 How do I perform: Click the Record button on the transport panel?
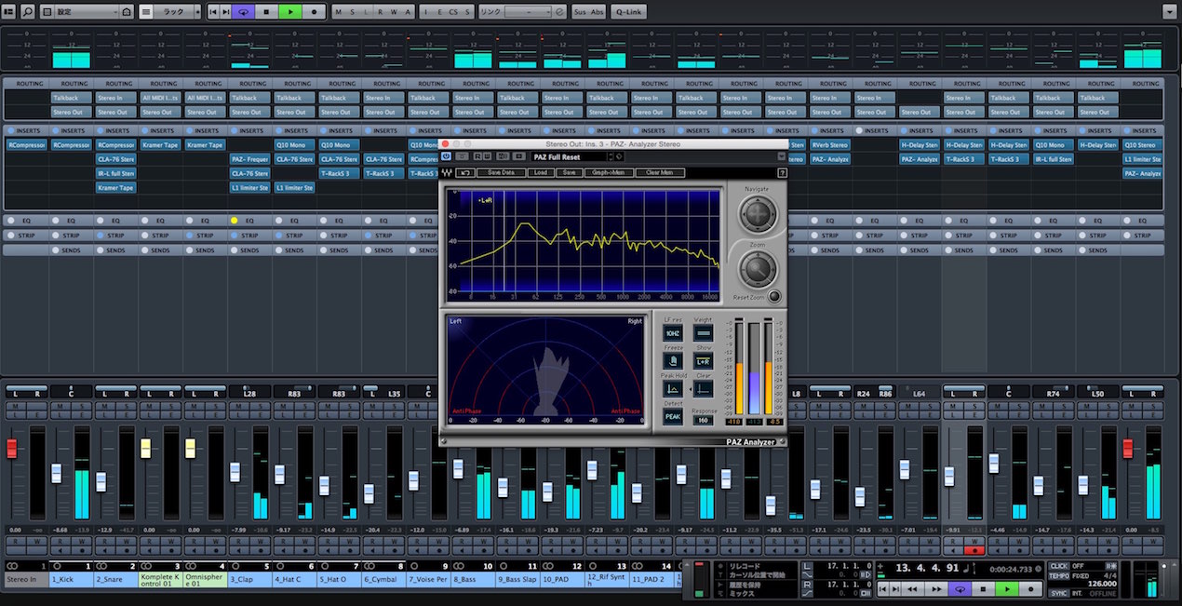tap(1030, 589)
